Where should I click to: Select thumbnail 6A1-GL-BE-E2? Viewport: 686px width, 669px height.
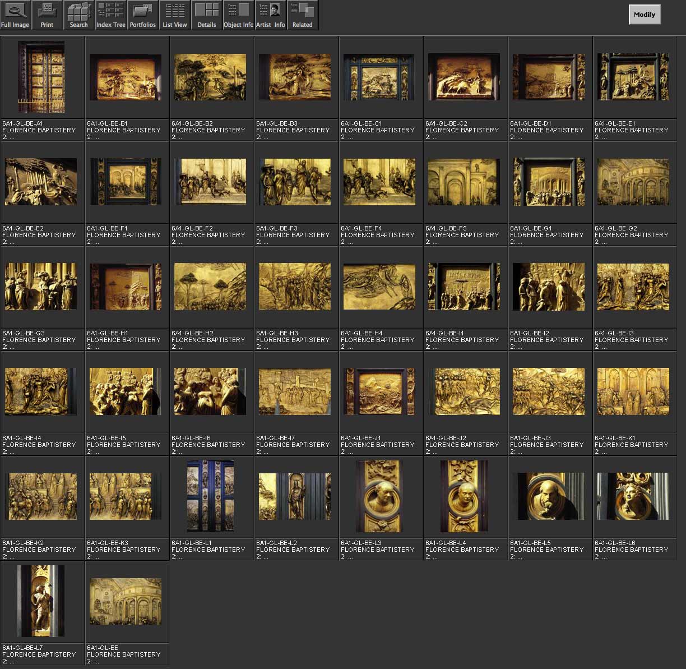[41, 182]
